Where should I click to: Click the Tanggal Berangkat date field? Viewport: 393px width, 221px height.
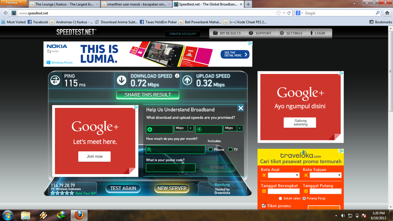pyautogui.click(x=284, y=191)
